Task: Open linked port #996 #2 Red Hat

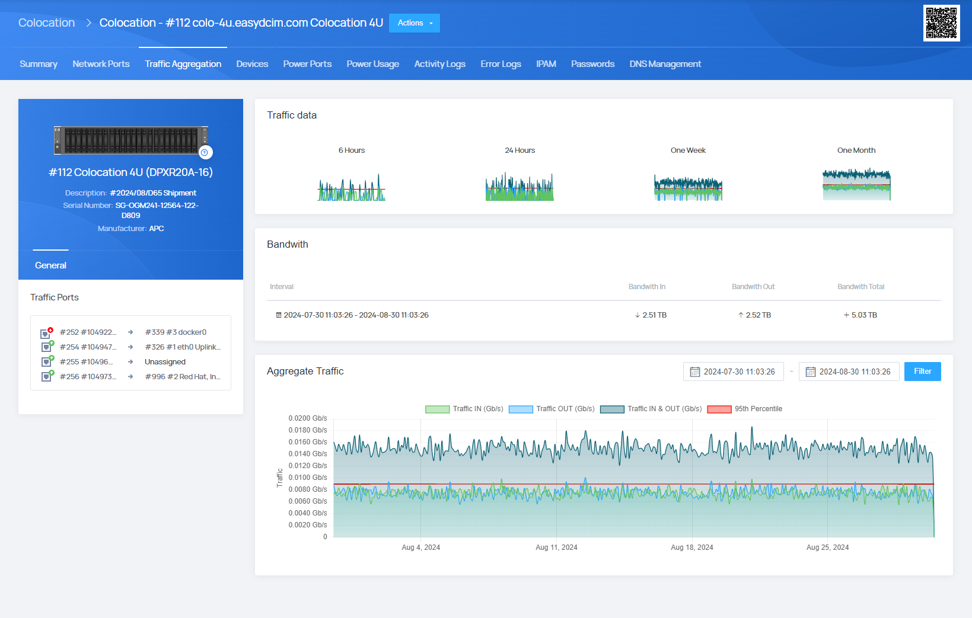Action: (x=183, y=377)
